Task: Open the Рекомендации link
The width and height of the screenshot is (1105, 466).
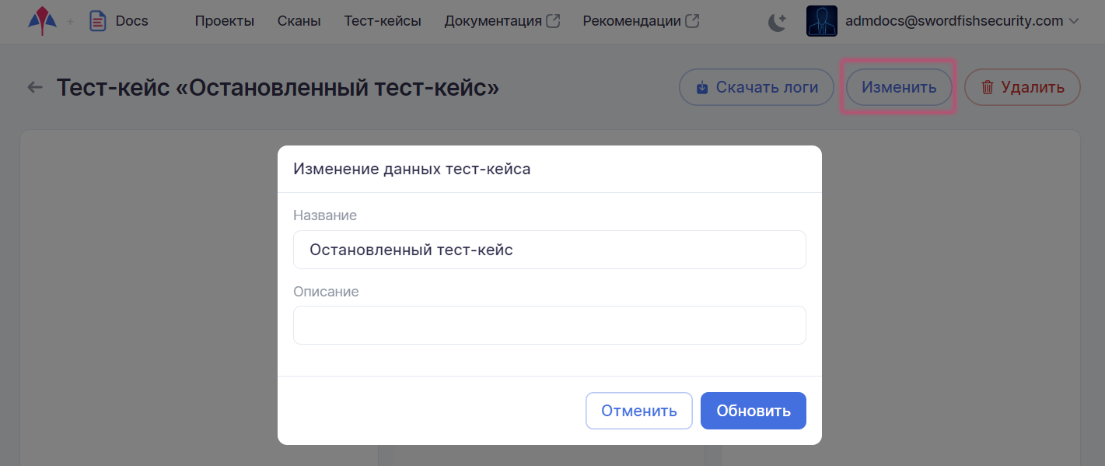Action: [x=631, y=21]
